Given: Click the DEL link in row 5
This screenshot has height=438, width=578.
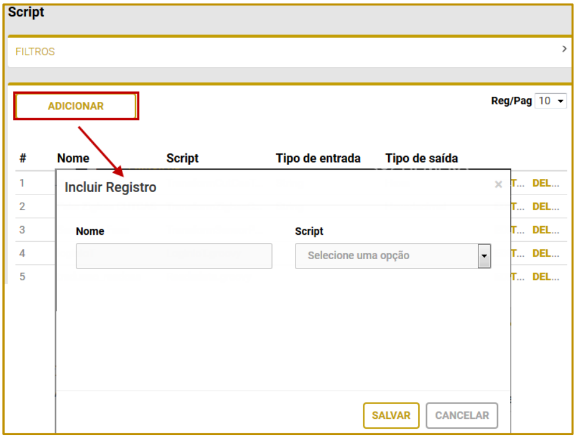Looking at the screenshot, I should 545,277.
